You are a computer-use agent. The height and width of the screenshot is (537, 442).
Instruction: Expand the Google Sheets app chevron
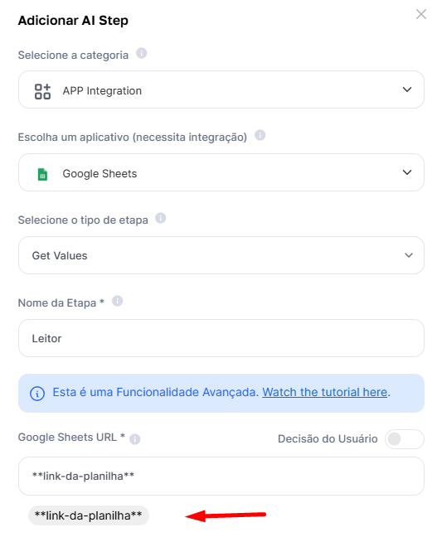click(x=407, y=172)
